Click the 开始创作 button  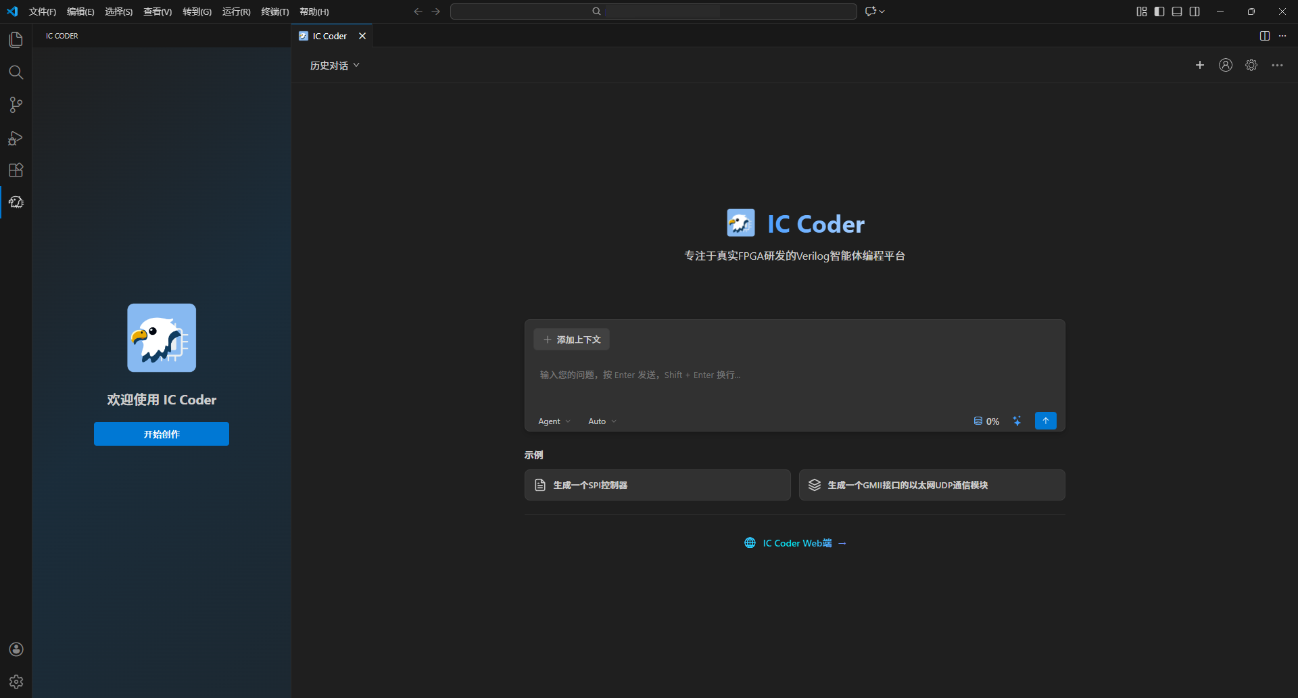tap(161, 434)
